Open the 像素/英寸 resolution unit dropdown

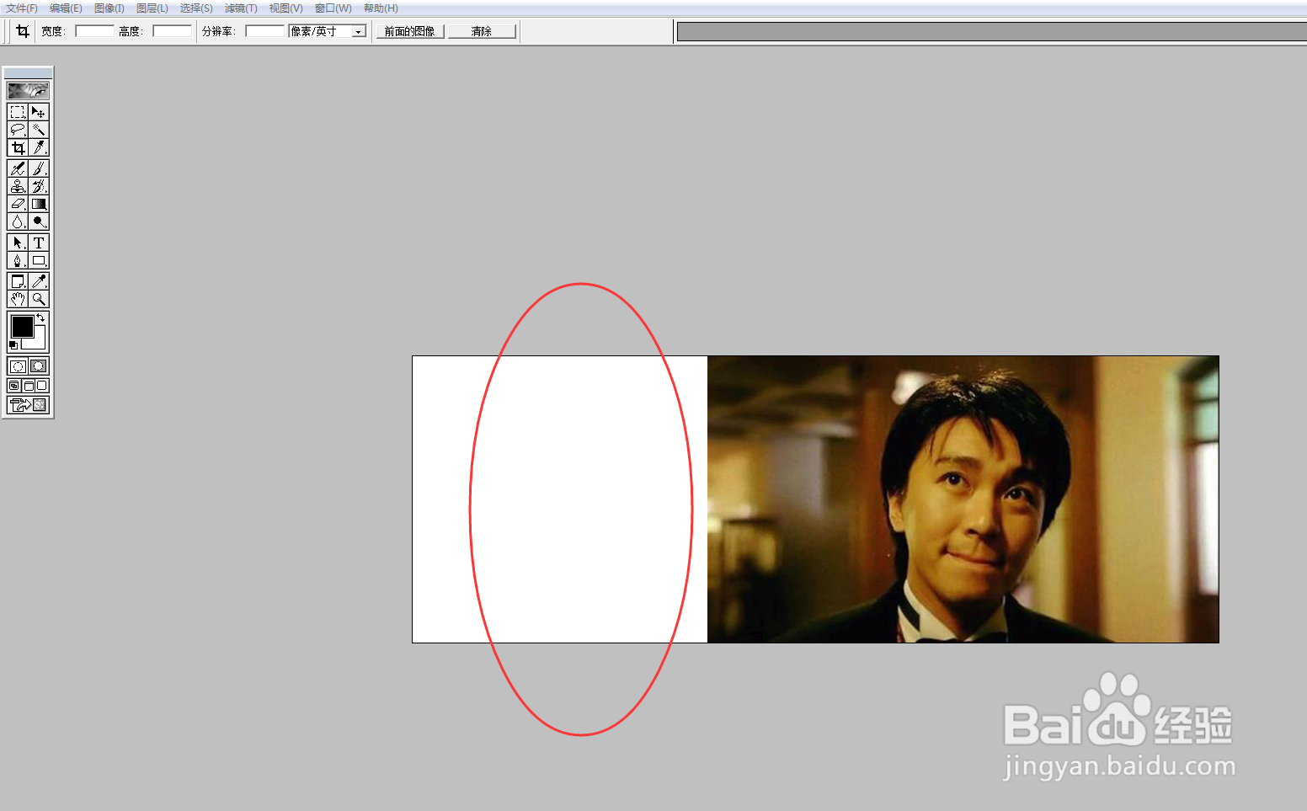(359, 31)
